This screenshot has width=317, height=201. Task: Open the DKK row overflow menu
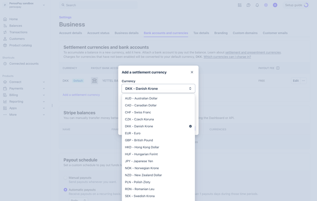pos(303,80)
